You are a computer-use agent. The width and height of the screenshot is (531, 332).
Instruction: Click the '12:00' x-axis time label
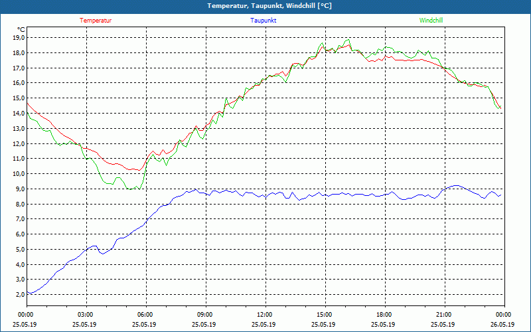(x=265, y=315)
